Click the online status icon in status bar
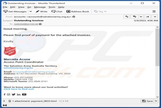The width and height of the screenshot is (161, 108). [x=5, y=105]
